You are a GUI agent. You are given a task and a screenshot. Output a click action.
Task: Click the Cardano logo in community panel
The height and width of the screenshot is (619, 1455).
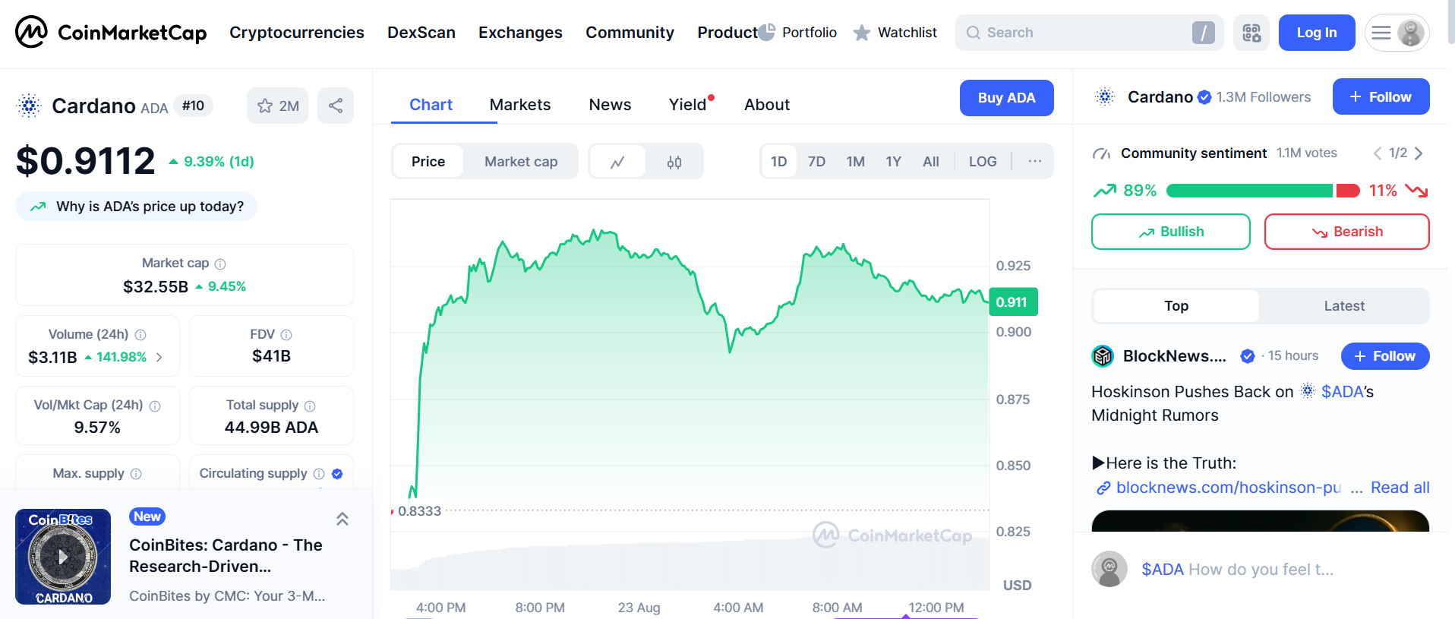pos(1105,96)
